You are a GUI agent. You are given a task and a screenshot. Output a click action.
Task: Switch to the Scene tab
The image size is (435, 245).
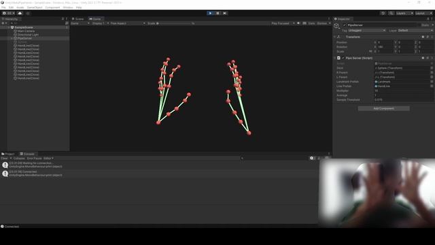point(77,19)
